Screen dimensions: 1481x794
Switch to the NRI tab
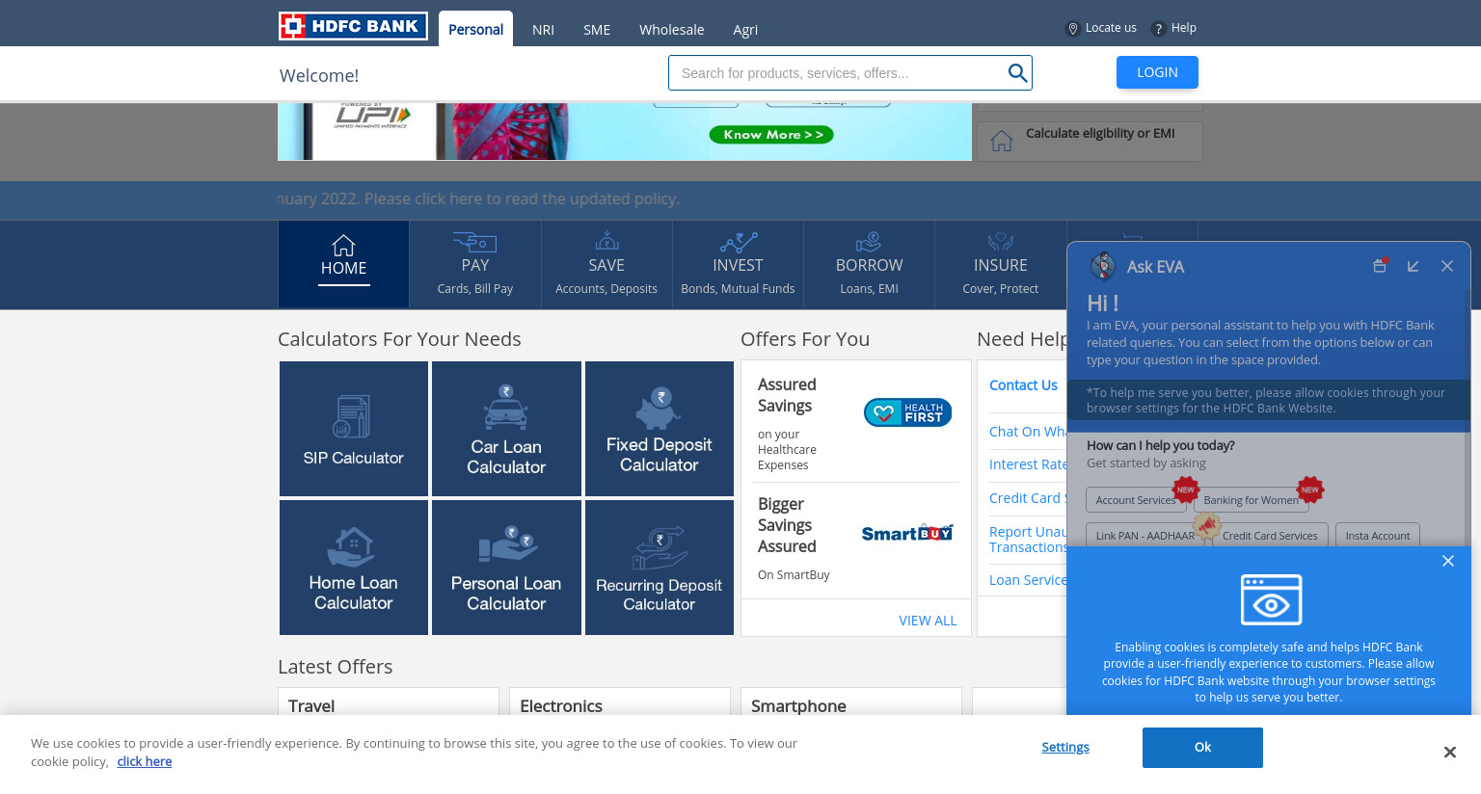pos(543,30)
